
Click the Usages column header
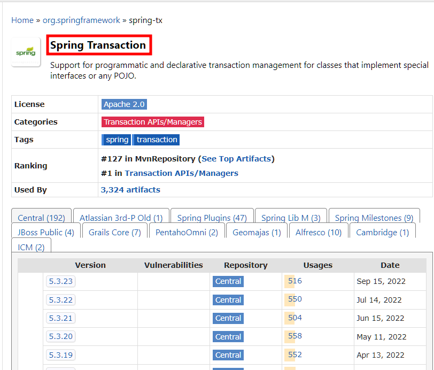tap(317, 265)
